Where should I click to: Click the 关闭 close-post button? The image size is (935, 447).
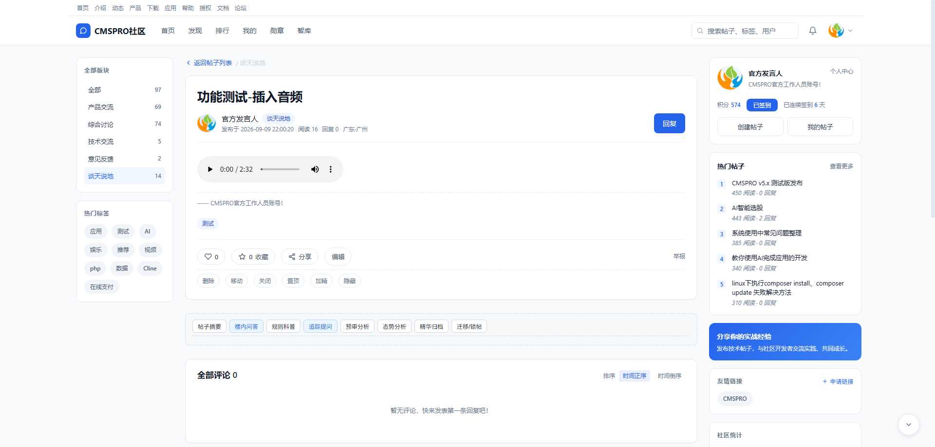265,281
